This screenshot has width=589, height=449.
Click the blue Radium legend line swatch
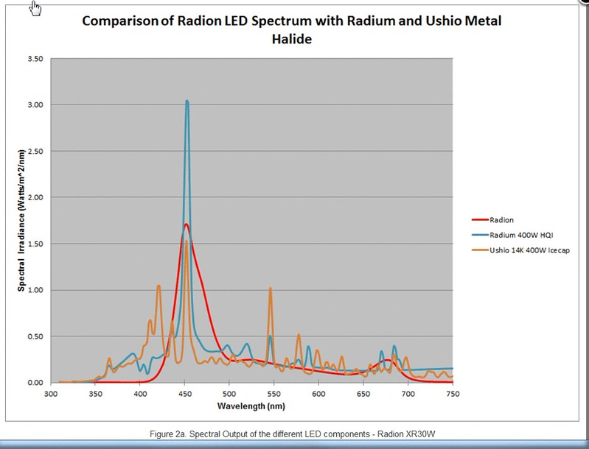481,235
